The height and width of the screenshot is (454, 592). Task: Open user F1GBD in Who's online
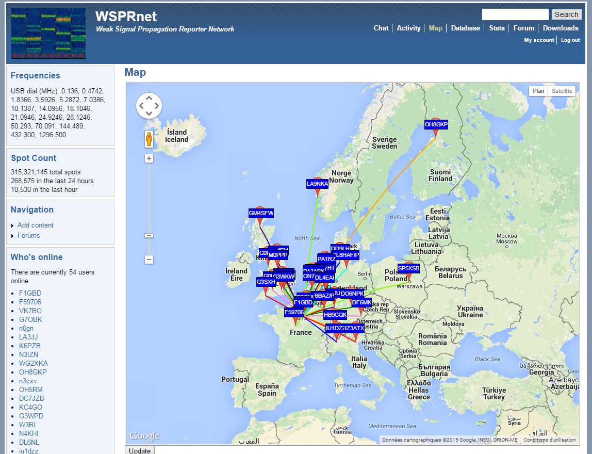click(30, 293)
